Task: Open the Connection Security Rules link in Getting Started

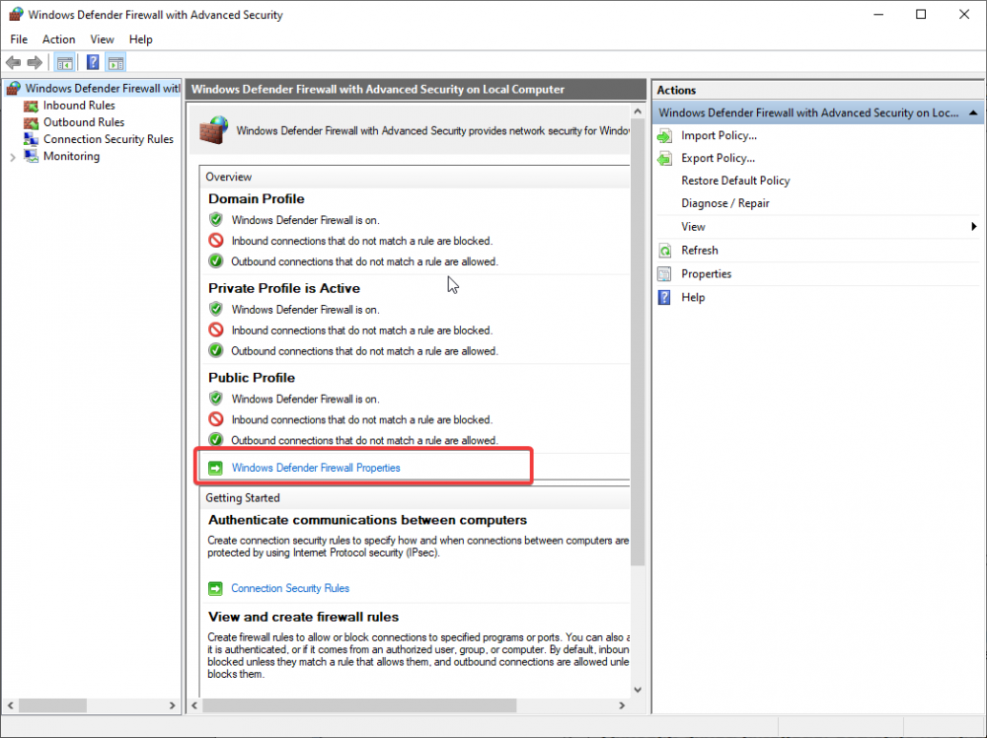Action: tap(290, 588)
